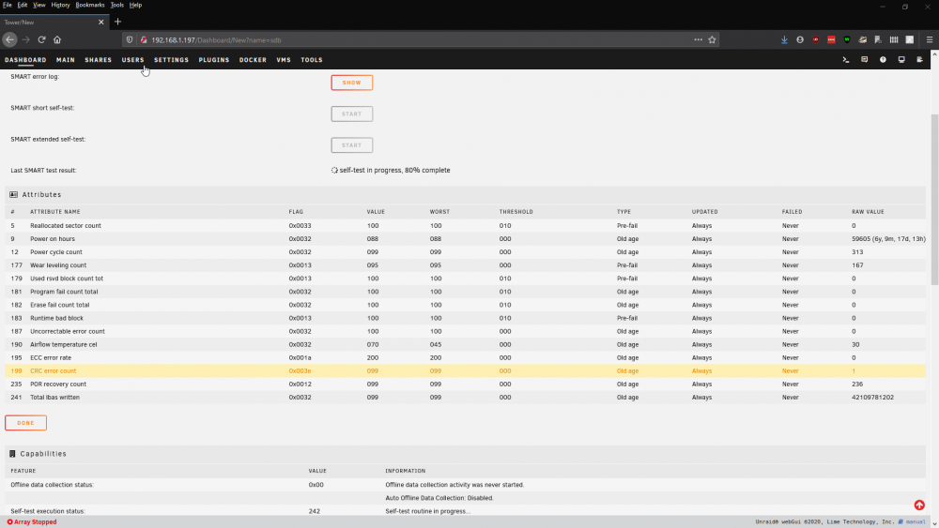Show the SMART error log
This screenshot has height=528, width=939.
351,83
